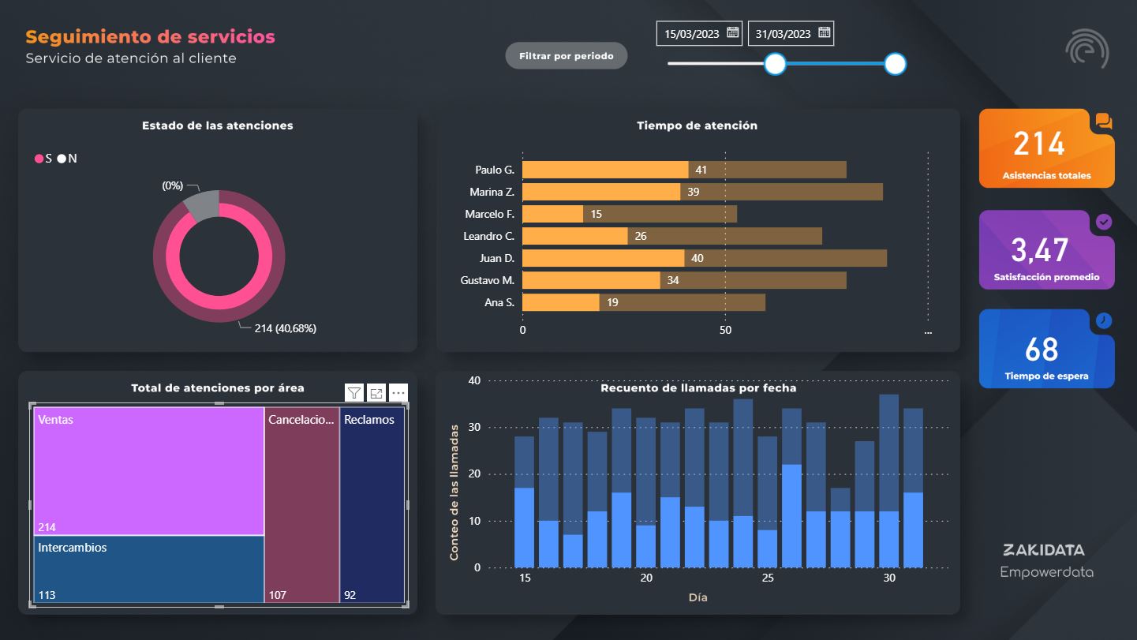
Task: Open the start date calendar picker icon
Action: pyautogui.click(x=732, y=33)
